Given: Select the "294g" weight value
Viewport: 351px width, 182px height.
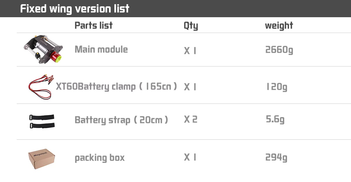Looking at the screenshot, I should pyautogui.click(x=276, y=157).
